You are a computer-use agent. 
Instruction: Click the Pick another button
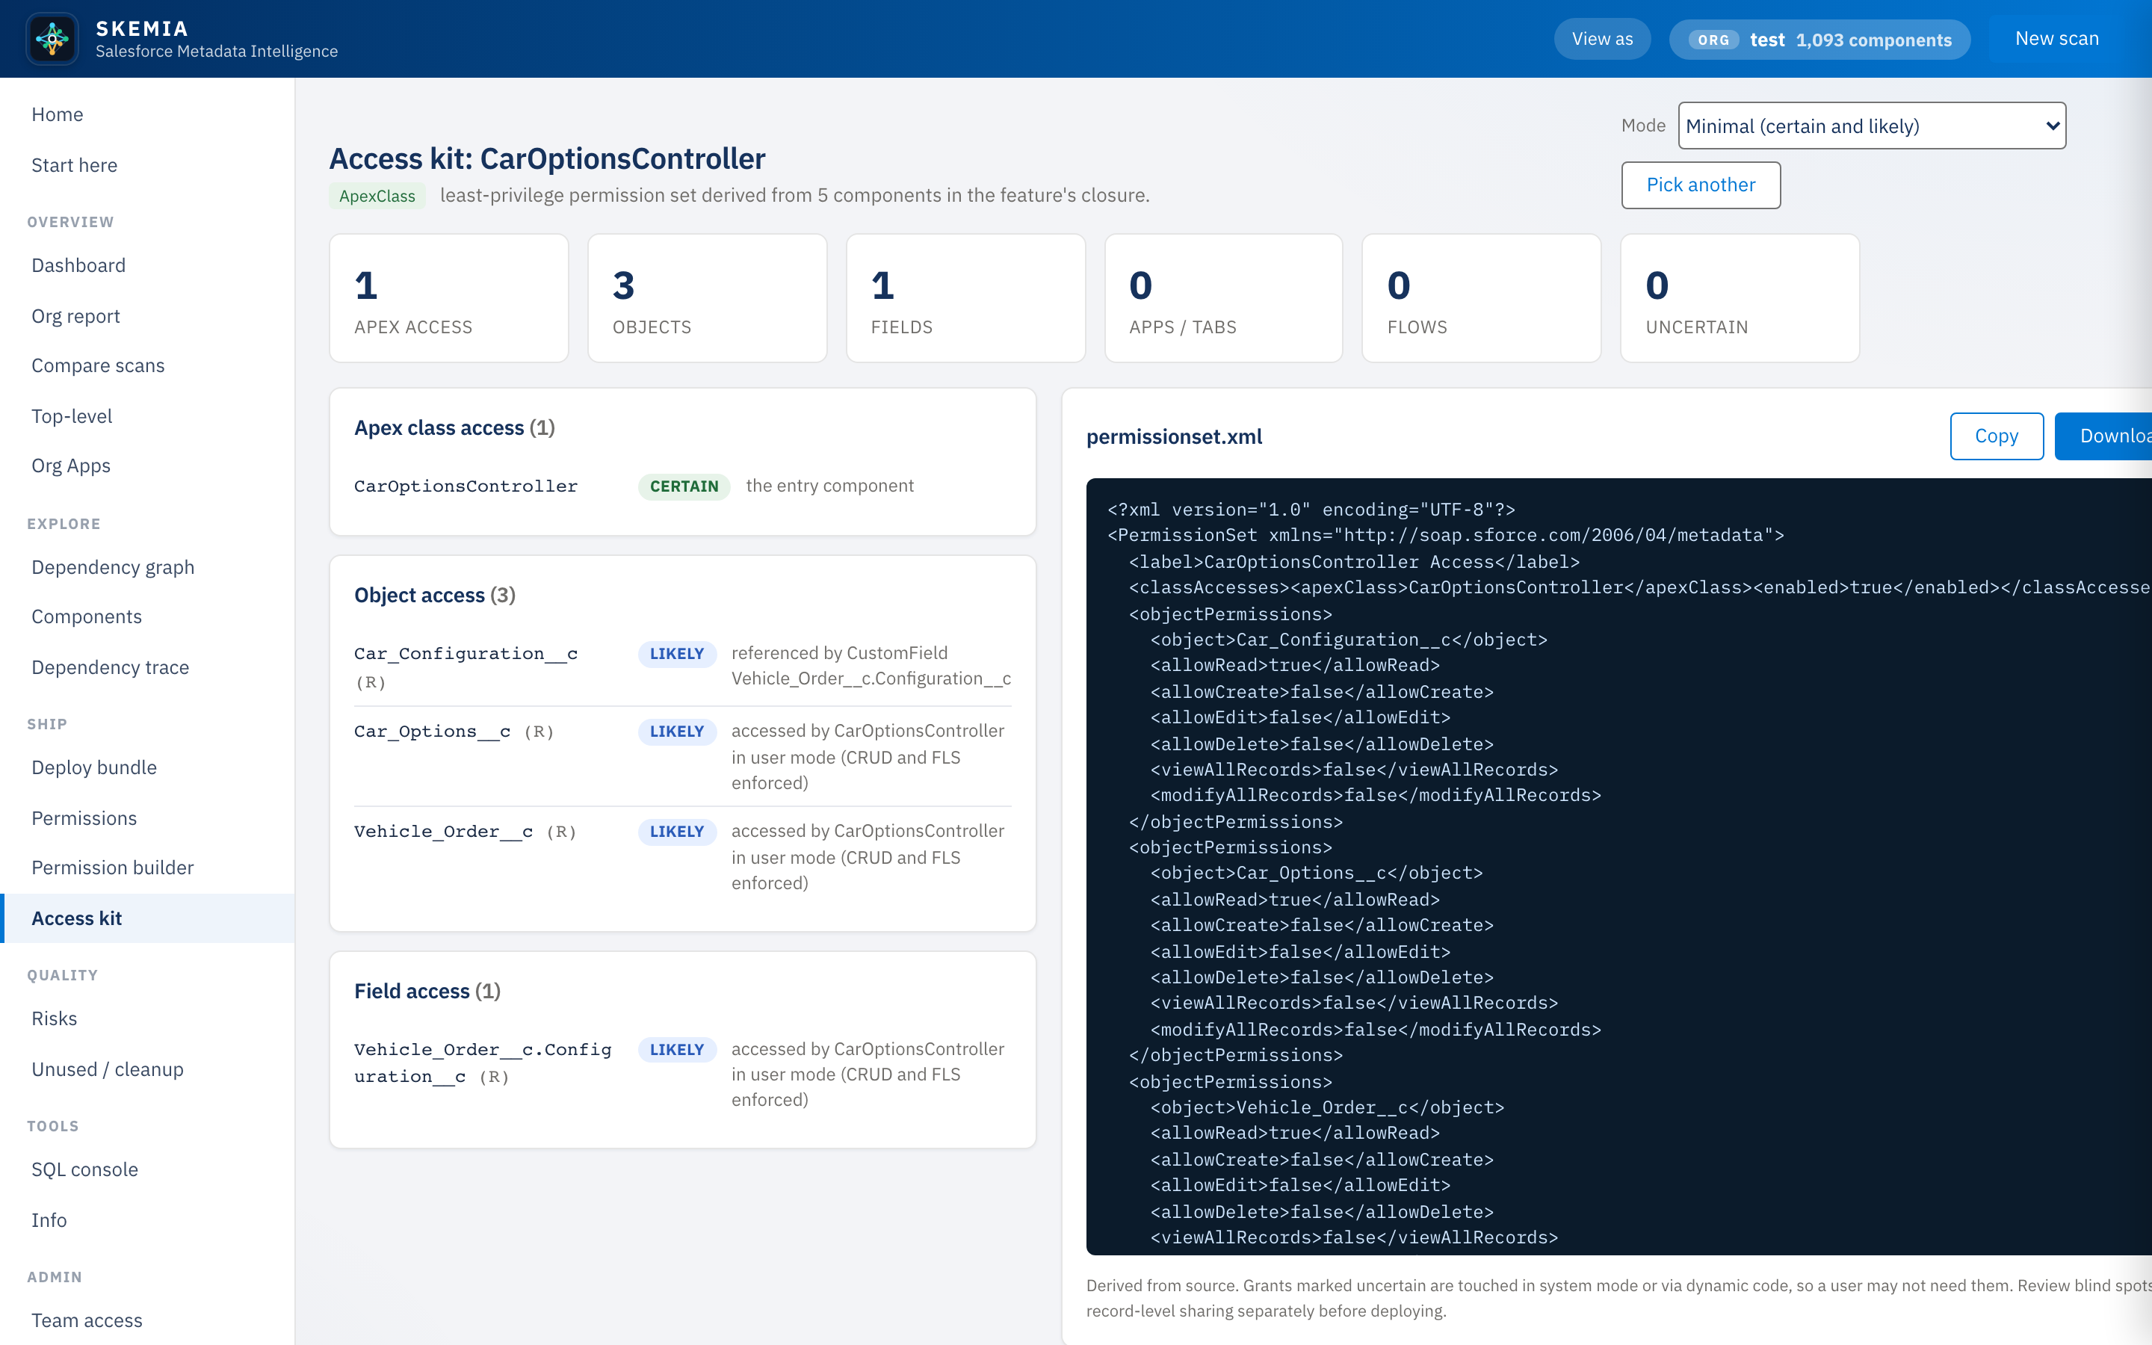(1700, 185)
